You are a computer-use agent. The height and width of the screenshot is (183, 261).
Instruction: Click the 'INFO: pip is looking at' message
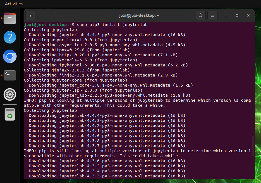click(138, 103)
